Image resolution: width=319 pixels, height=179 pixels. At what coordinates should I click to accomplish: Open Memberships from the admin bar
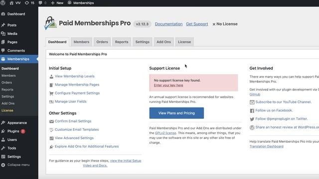pos(81,3)
